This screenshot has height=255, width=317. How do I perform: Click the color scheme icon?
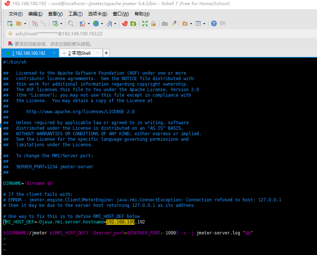(82, 24)
